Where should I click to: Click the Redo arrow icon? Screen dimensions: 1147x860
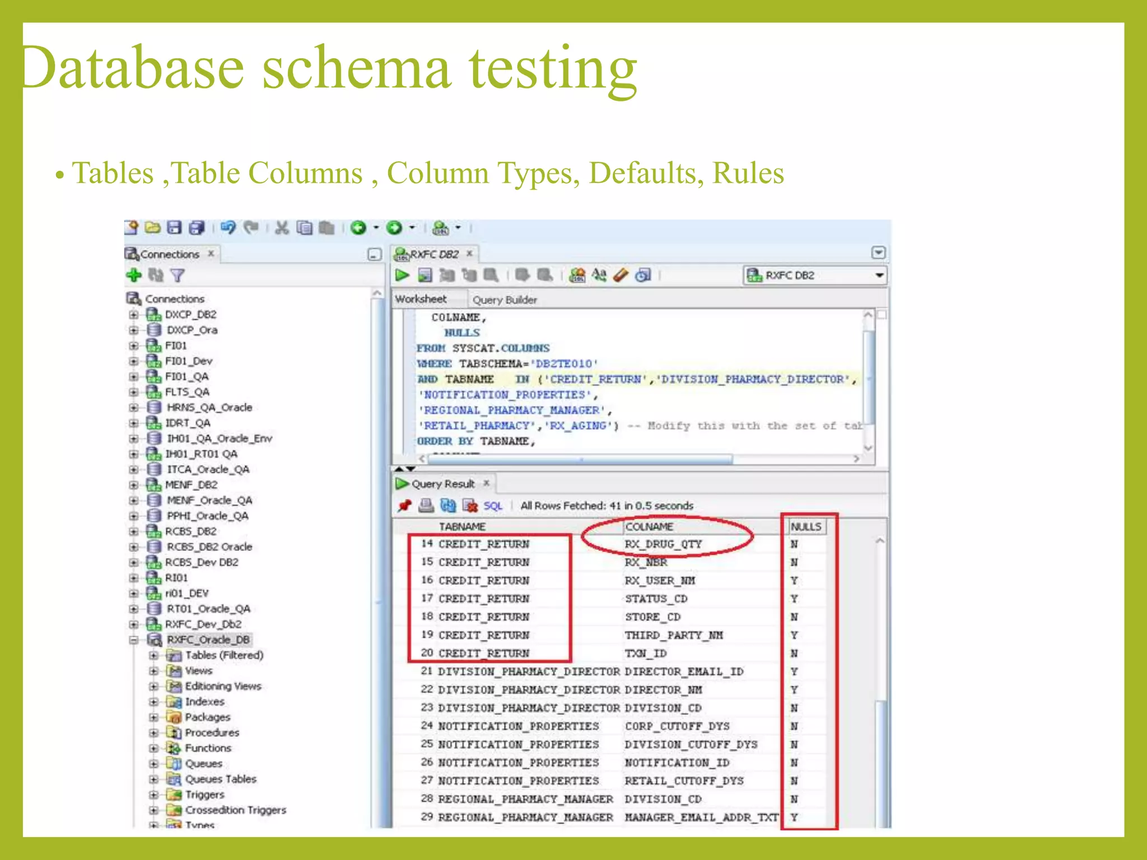[251, 227]
